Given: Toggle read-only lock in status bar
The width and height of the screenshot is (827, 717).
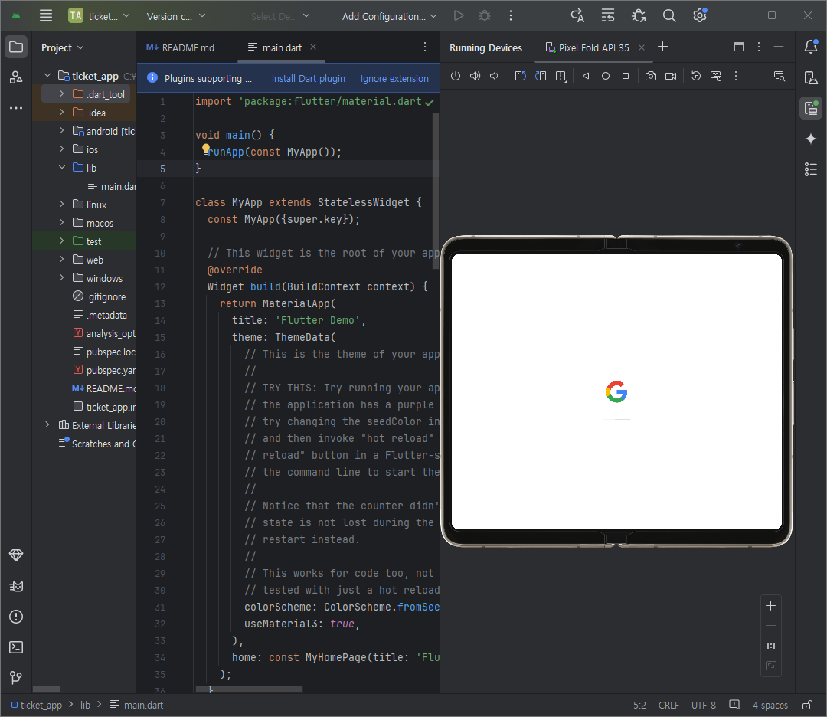Looking at the screenshot, I should click(808, 705).
